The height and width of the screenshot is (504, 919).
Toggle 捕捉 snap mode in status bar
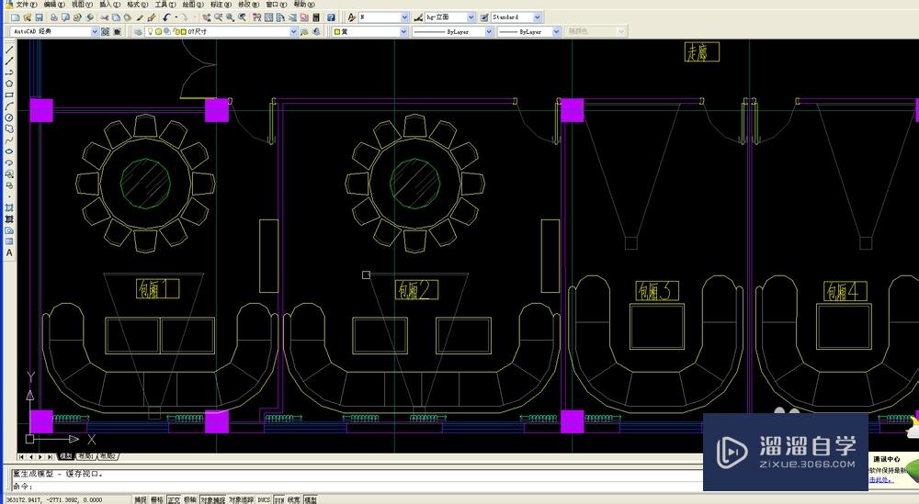point(140,499)
